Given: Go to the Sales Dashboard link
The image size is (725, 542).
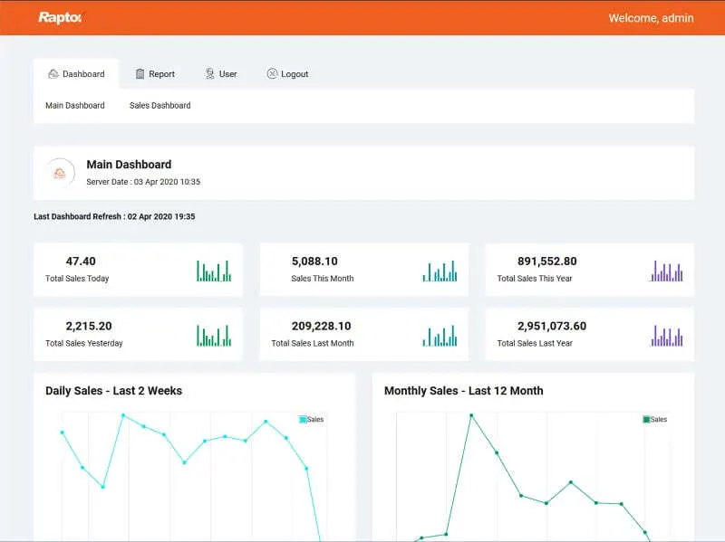Looking at the screenshot, I should (x=159, y=106).
